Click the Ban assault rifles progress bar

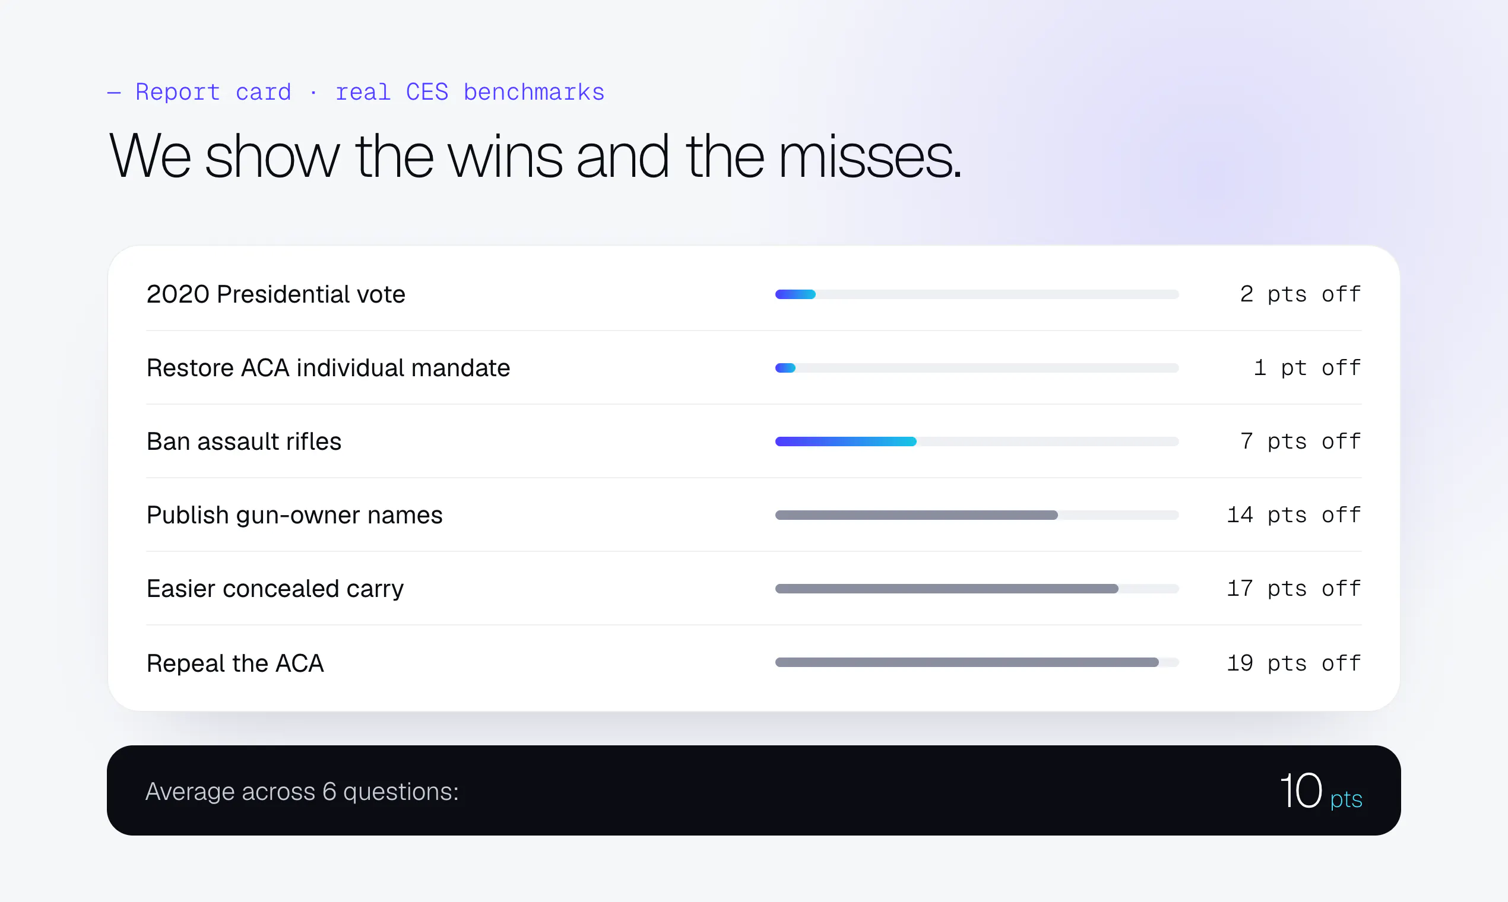tap(977, 442)
